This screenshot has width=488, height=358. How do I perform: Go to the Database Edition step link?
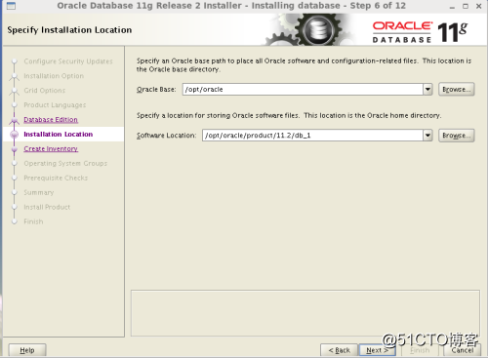(x=51, y=120)
